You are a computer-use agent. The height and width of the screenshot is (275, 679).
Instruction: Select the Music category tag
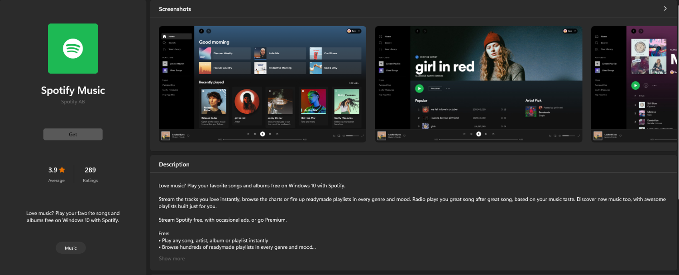[71, 248]
